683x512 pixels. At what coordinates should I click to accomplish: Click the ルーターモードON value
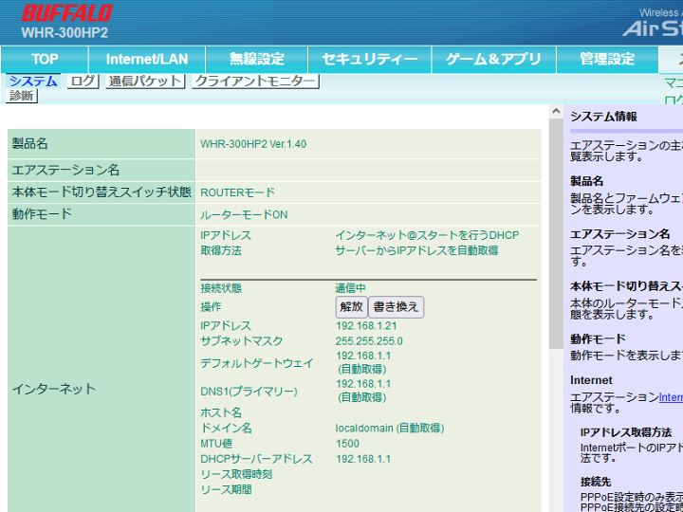click(x=244, y=215)
